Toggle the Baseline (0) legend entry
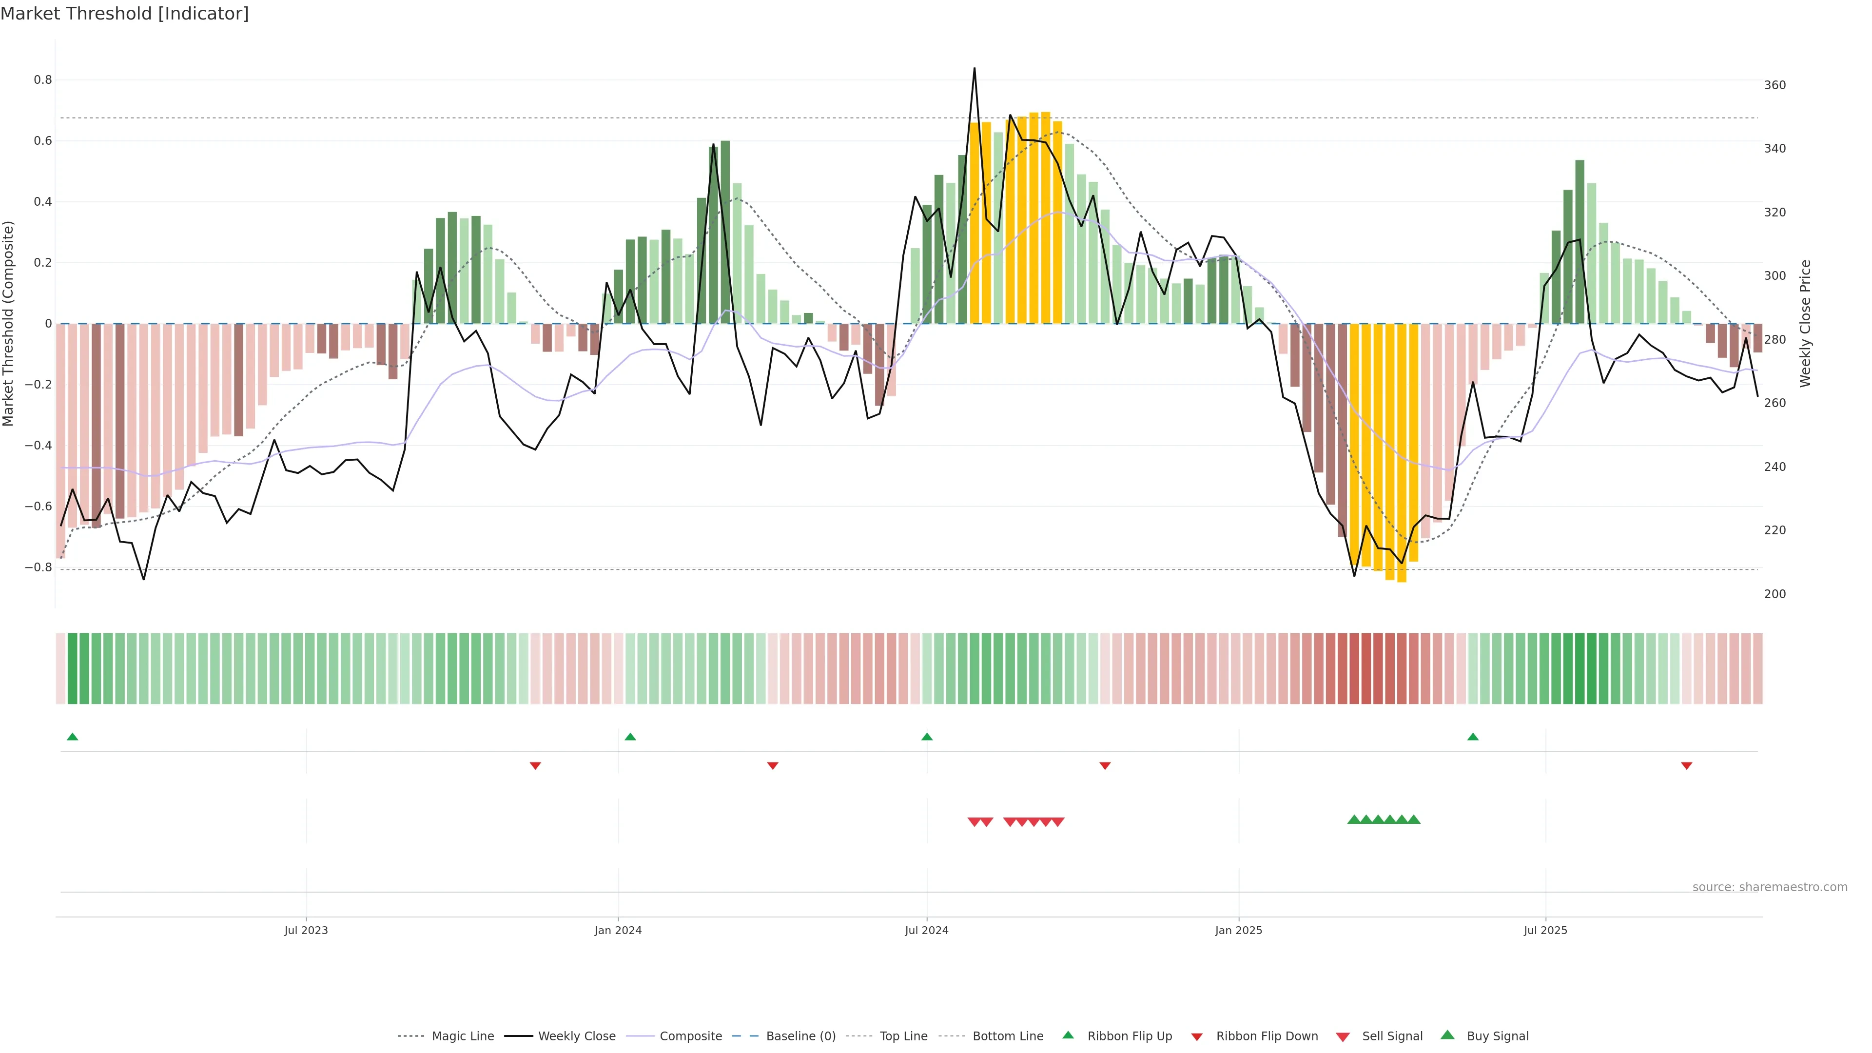This screenshot has width=1872, height=1053. (800, 1036)
